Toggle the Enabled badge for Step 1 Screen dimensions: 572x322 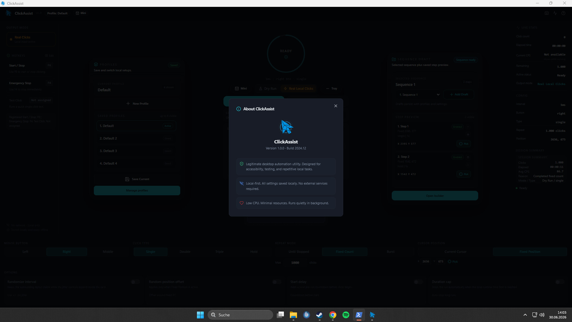[x=458, y=127]
